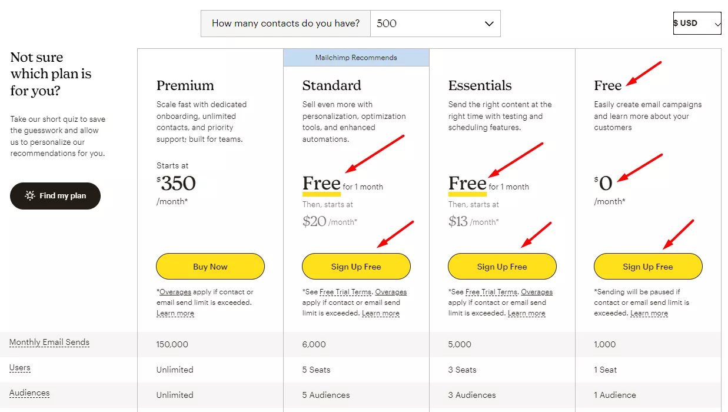Open the contacts count dropdown showing 500
The height and width of the screenshot is (412, 728).
[436, 24]
